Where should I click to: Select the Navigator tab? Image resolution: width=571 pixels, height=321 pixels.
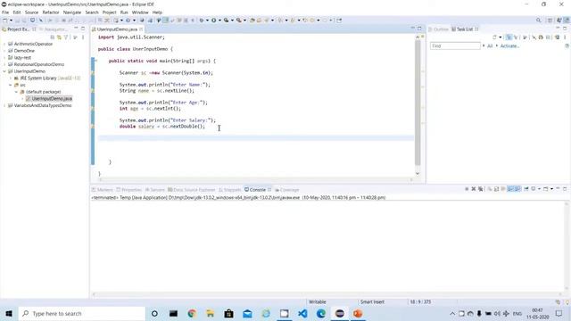[x=54, y=29]
